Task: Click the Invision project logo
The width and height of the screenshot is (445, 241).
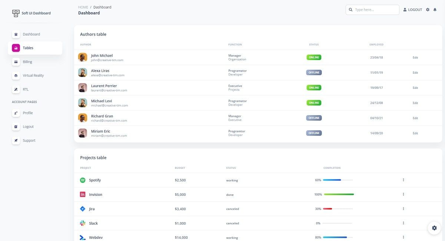Action: 83,194
